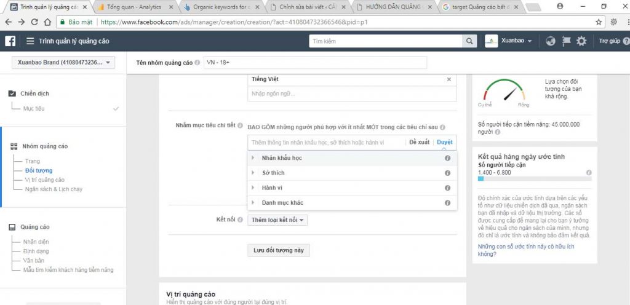Open the settings gear in Facebook header
Screen dimensions: 630x305
(581, 41)
